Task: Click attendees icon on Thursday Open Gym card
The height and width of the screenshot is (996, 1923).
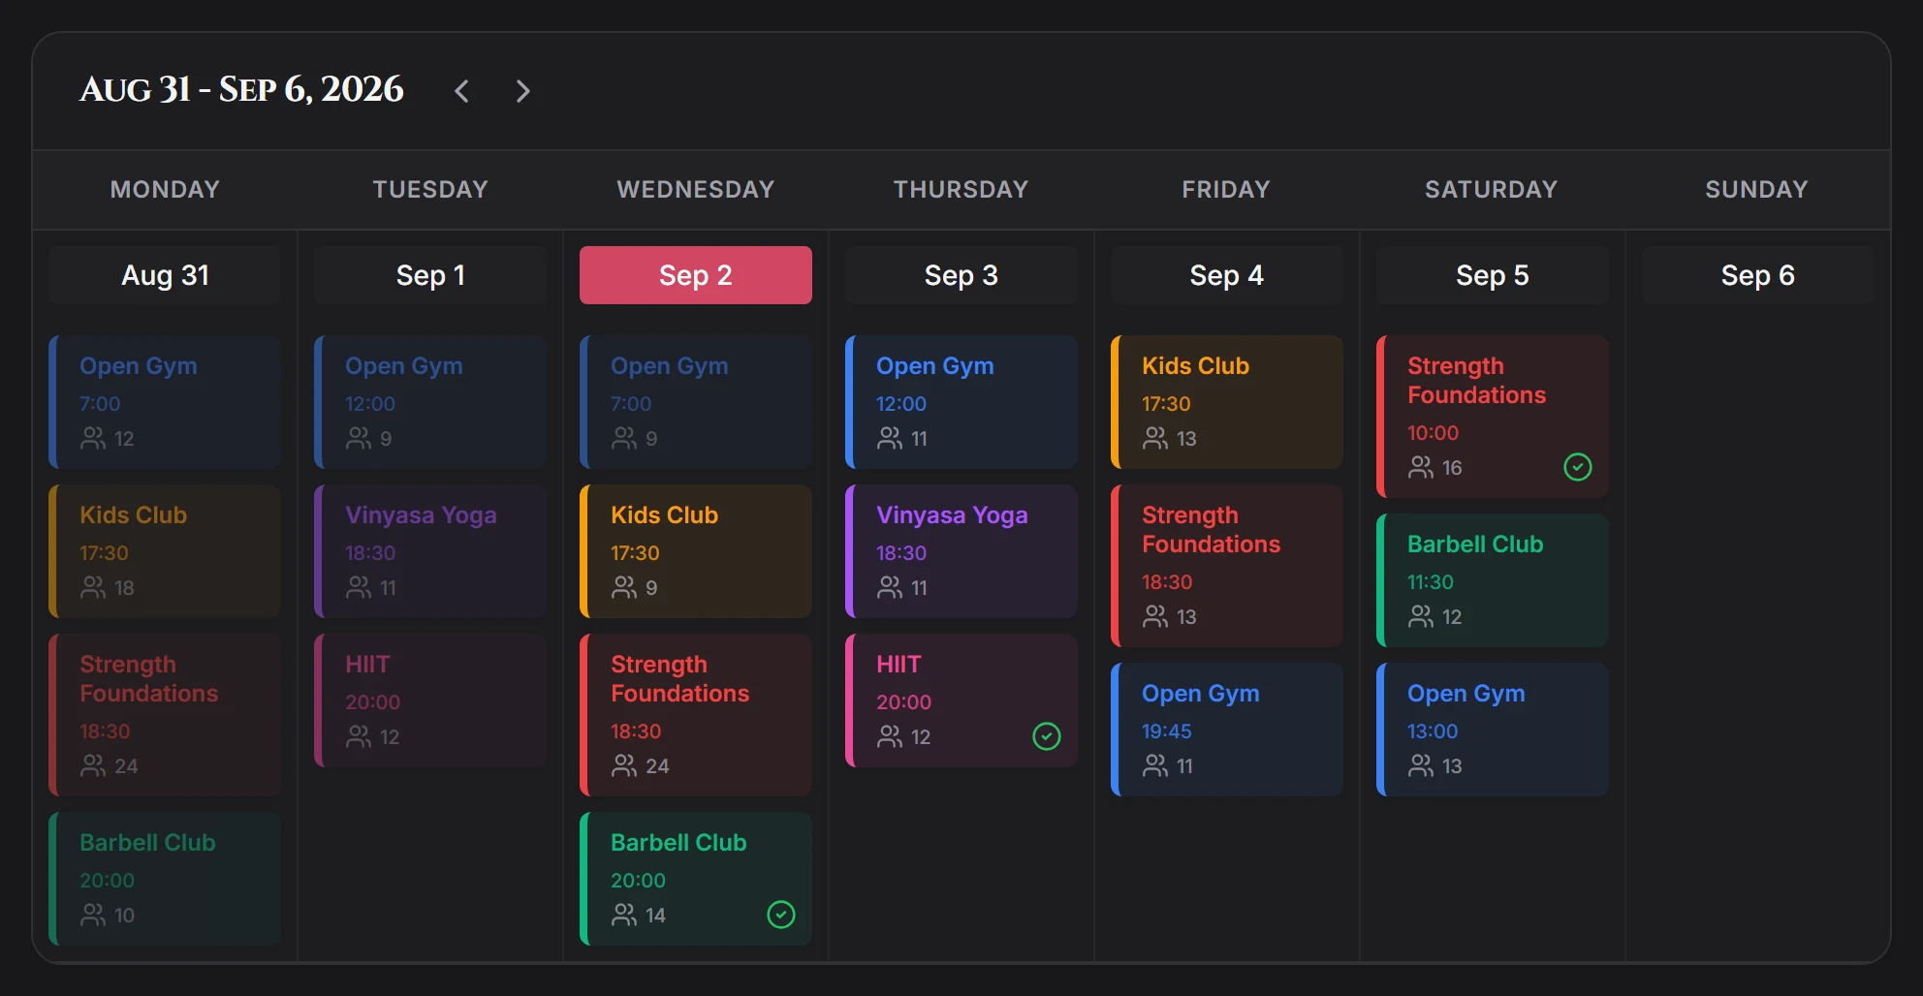Action: tap(890, 439)
